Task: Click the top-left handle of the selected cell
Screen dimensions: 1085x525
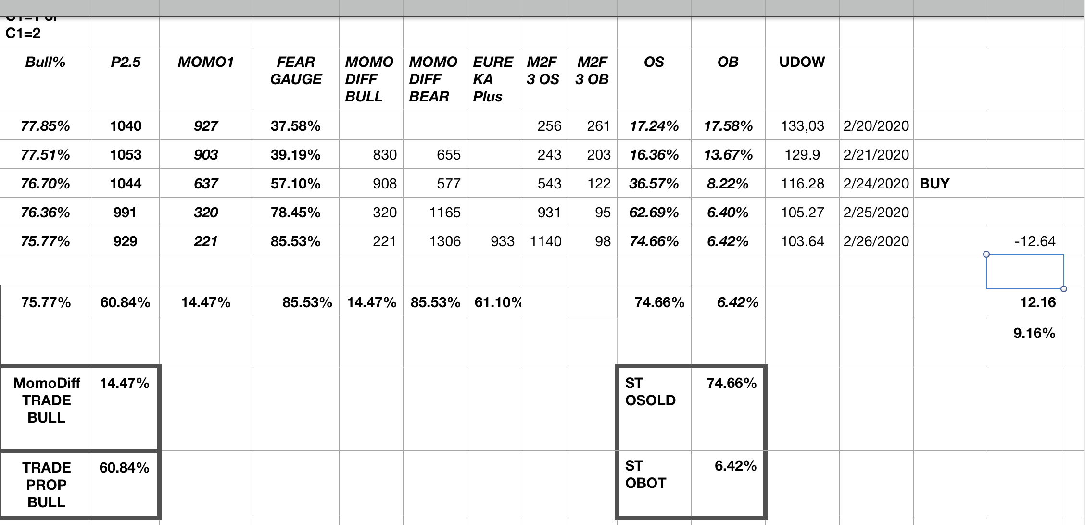Action: [x=986, y=254]
